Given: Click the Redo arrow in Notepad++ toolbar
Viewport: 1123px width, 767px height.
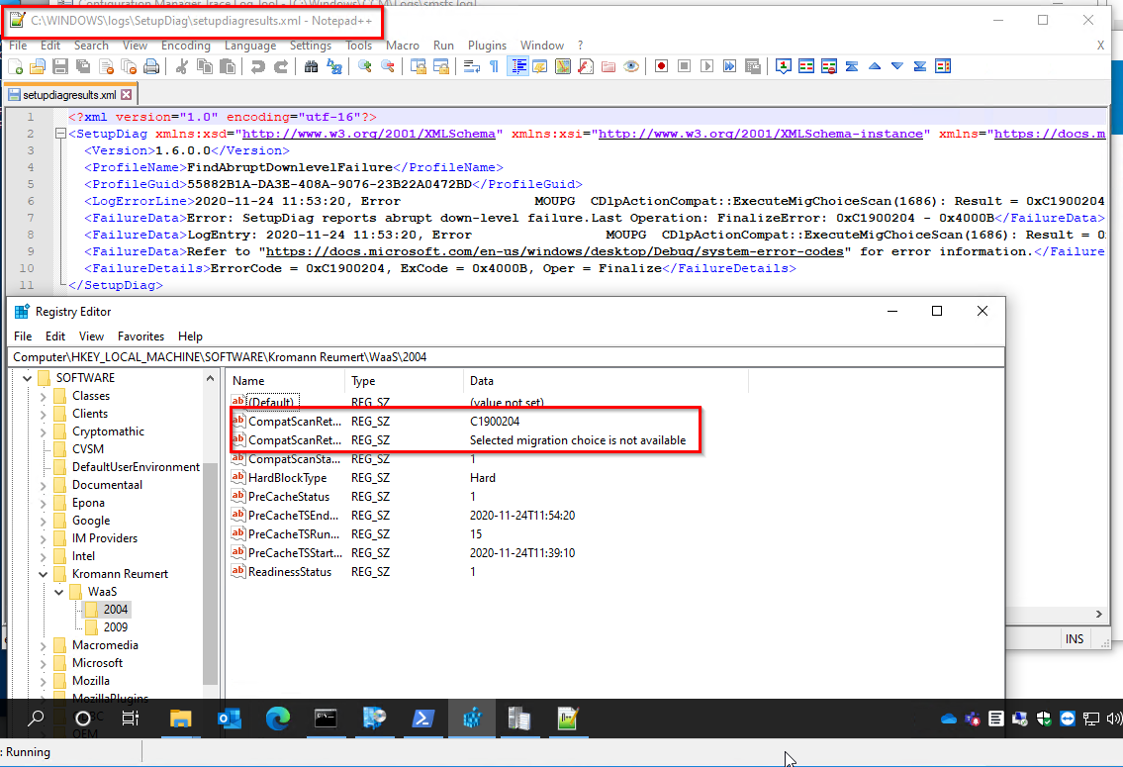Looking at the screenshot, I should 281,66.
